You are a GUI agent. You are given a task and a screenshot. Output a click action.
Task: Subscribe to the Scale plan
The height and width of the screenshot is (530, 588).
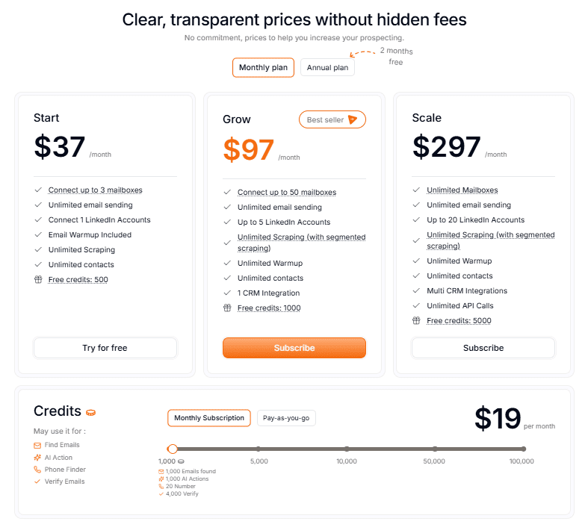483,348
